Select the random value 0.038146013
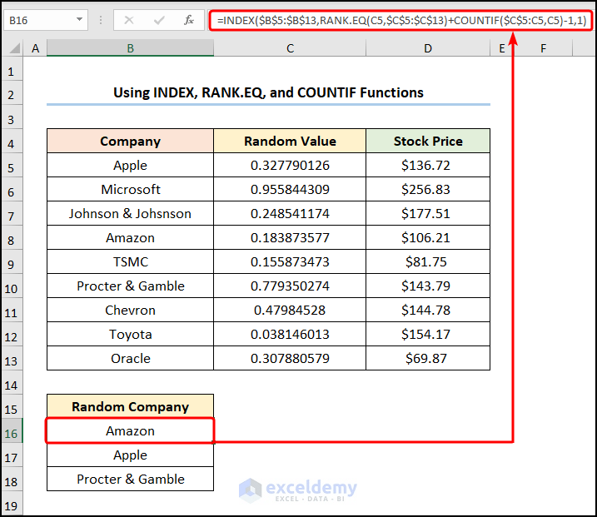The image size is (597, 517). (290, 334)
